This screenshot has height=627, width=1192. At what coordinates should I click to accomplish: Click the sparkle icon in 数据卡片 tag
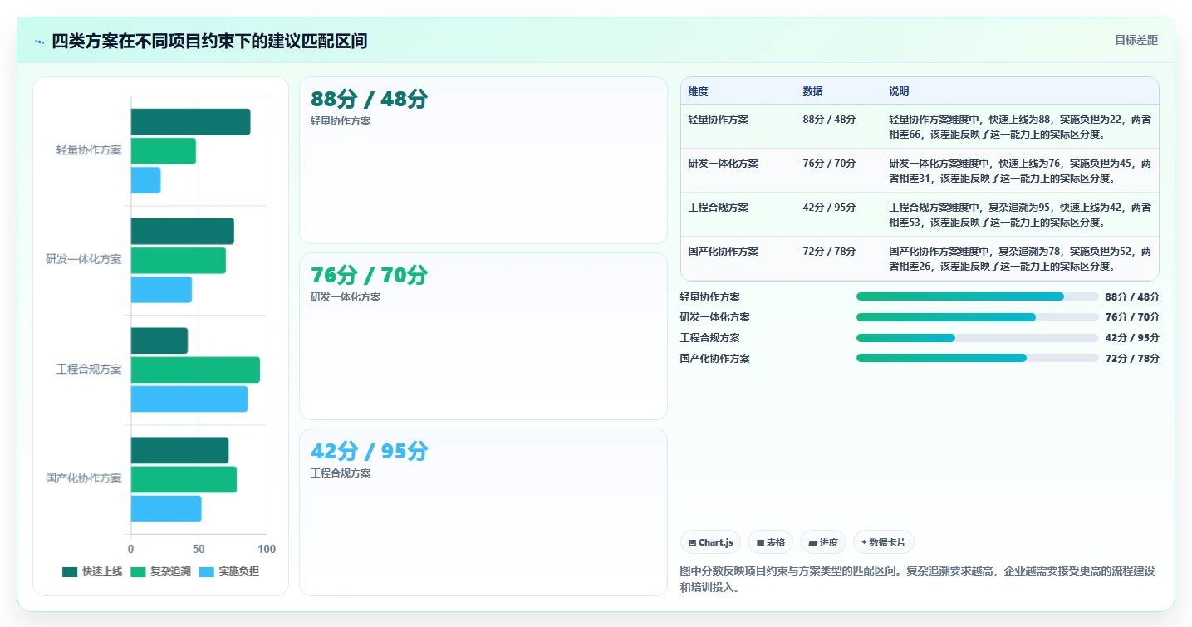pyautogui.click(x=864, y=542)
